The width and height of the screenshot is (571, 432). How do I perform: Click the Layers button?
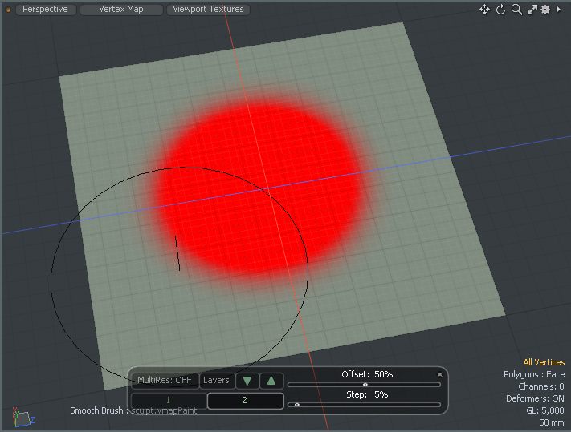tap(216, 381)
